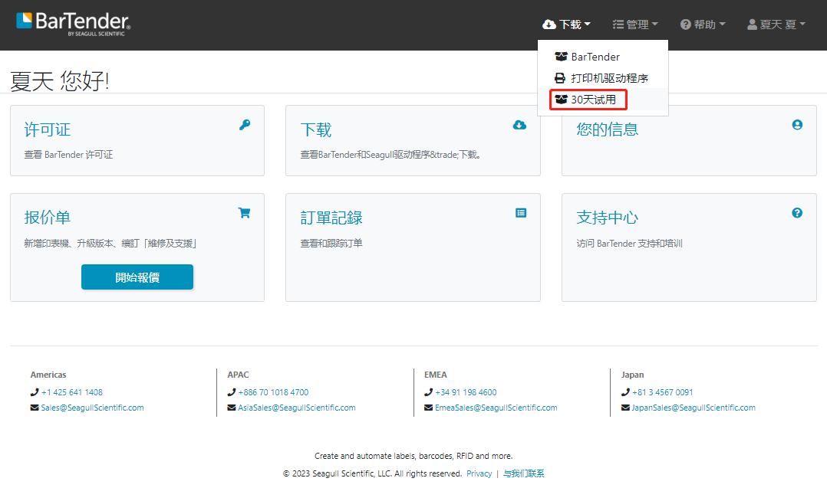
Task: Open the 您的信息 card title
Action: (x=608, y=129)
